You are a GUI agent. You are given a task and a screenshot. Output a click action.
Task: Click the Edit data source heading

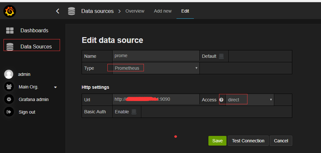tap(112, 40)
